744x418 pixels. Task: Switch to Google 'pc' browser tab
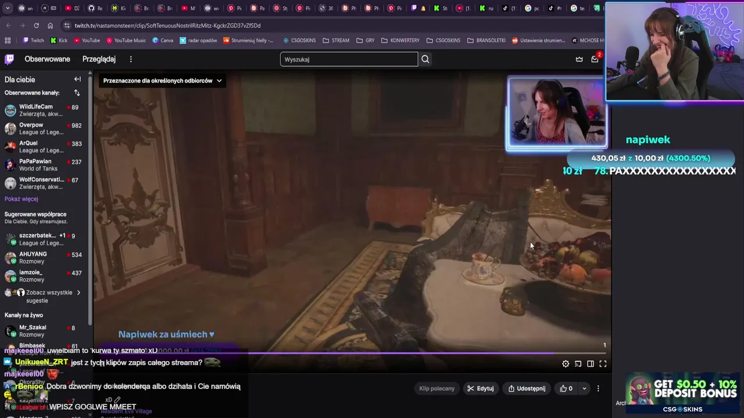pyautogui.click(x=532, y=8)
